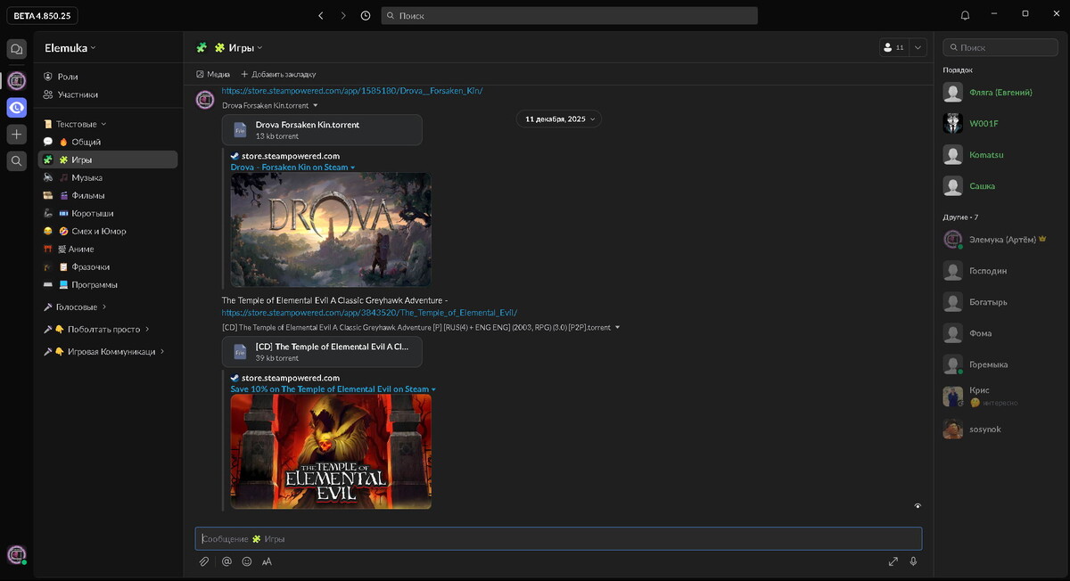Open the Аниме channel
Image resolution: width=1070 pixels, height=581 pixels.
tap(107, 249)
